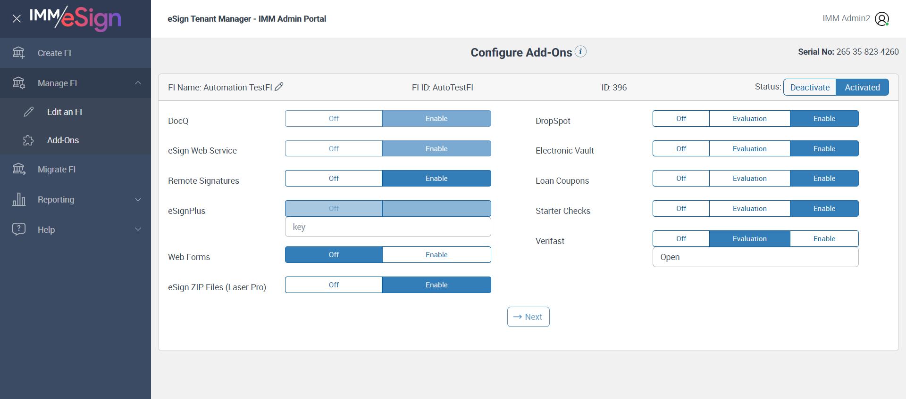Screen dimensions: 906x399
Task: Click the Create FI bank icon
Action: click(x=19, y=53)
